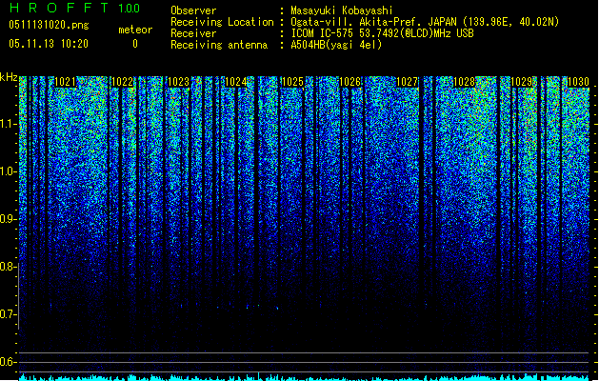Click the 1.1 kHz axis label
This screenshot has height=381, width=599.
coord(9,124)
